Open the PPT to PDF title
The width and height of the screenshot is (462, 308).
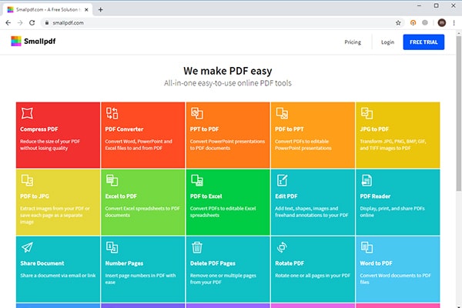[x=205, y=129]
